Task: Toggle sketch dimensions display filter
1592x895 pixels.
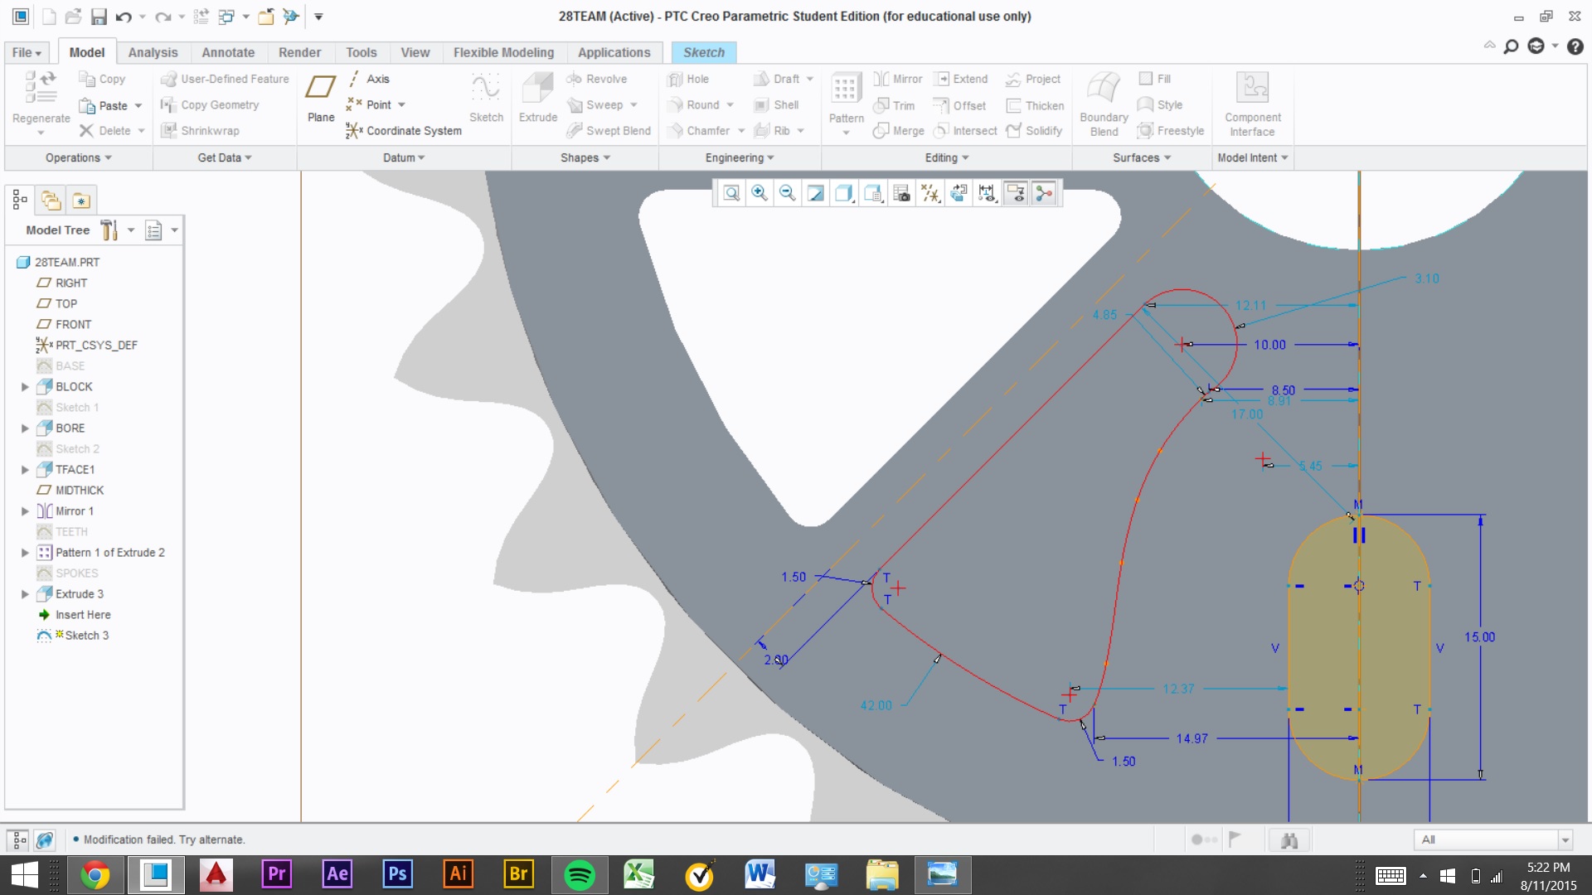Action: (x=987, y=193)
